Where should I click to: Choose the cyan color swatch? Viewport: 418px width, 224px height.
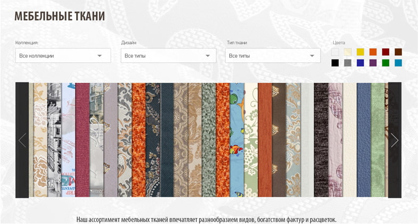pos(398,63)
